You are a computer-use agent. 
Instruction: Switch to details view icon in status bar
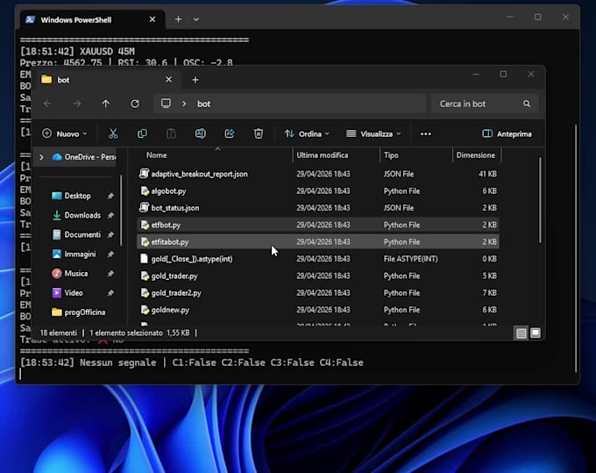pos(521,333)
